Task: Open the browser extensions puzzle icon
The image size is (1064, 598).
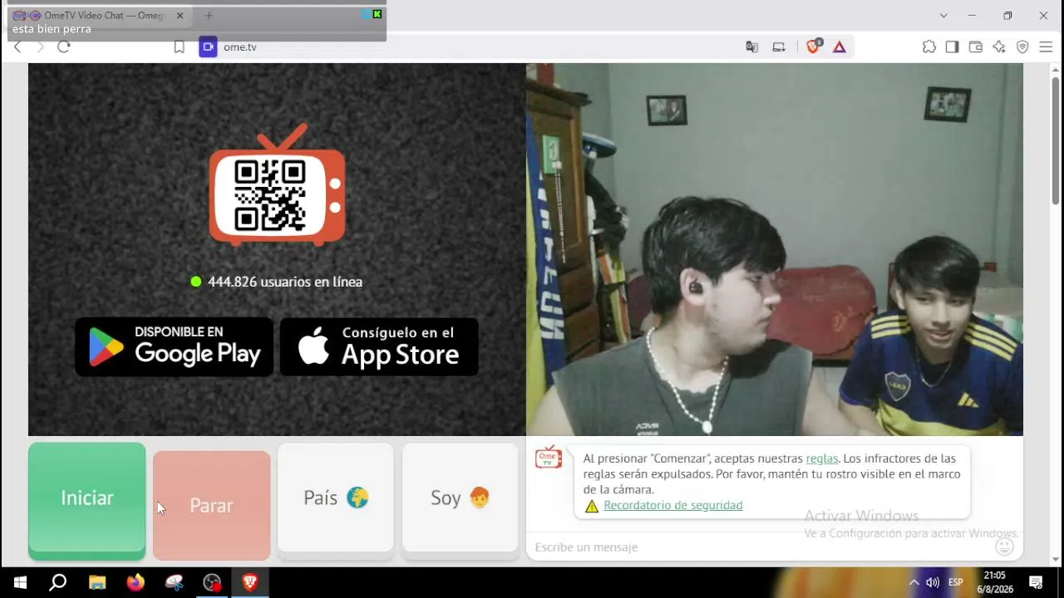Action: [929, 47]
